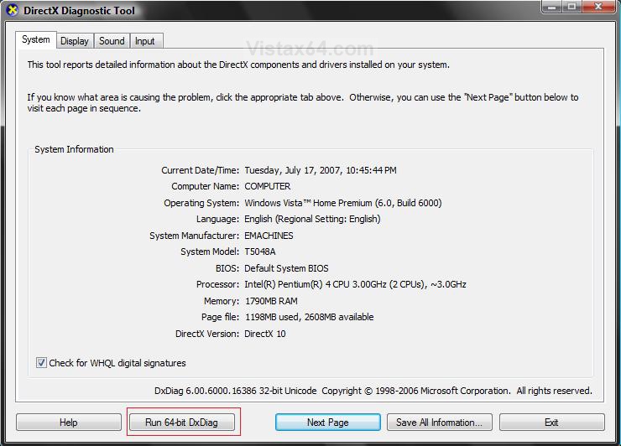Click the system model value 'T5048A'
The height and width of the screenshot is (446, 621).
point(260,252)
